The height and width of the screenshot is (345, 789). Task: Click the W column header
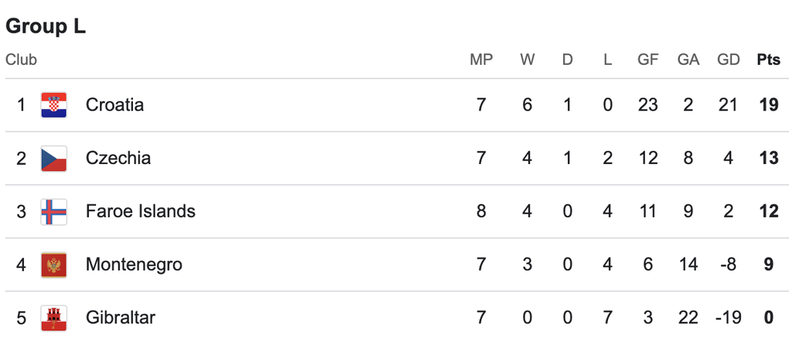coord(528,60)
